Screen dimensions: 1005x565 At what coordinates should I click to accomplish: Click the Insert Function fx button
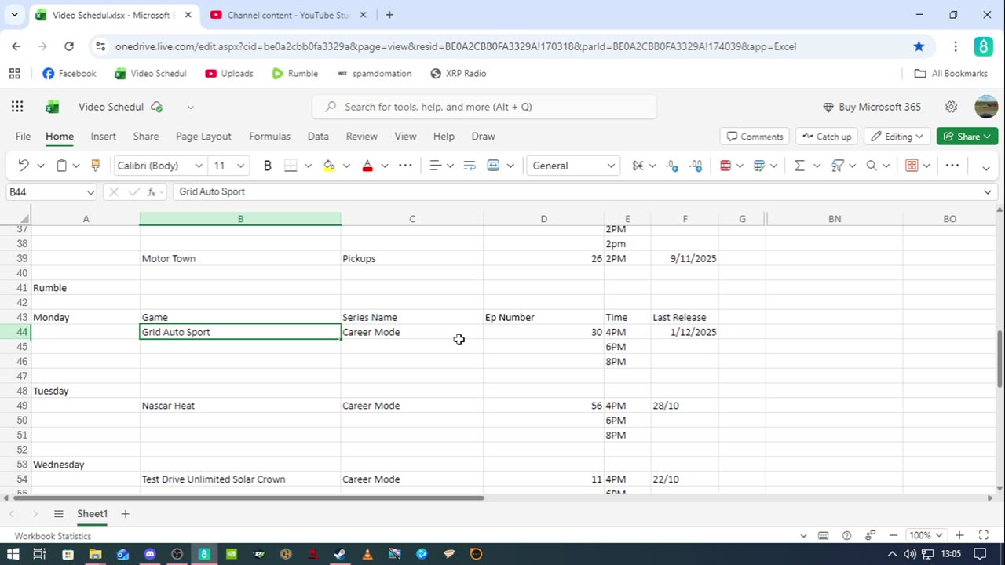point(151,192)
